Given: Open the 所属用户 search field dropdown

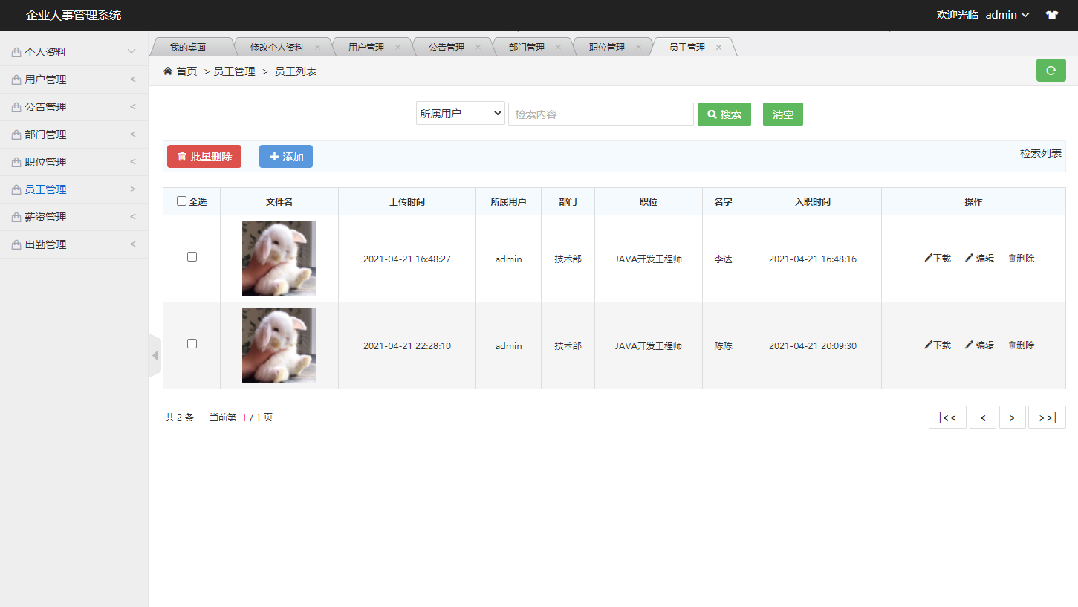Looking at the screenshot, I should coord(460,114).
